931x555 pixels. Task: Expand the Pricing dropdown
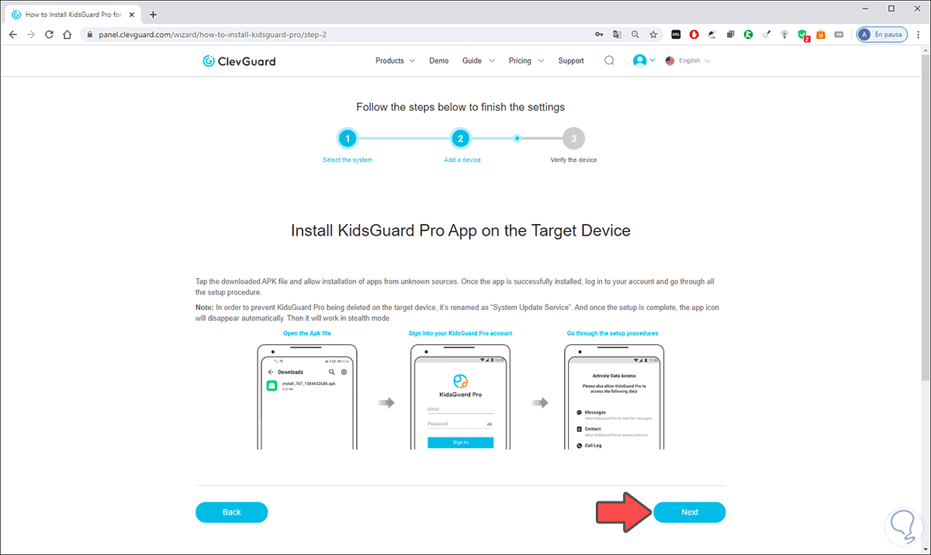(x=526, y=60)
